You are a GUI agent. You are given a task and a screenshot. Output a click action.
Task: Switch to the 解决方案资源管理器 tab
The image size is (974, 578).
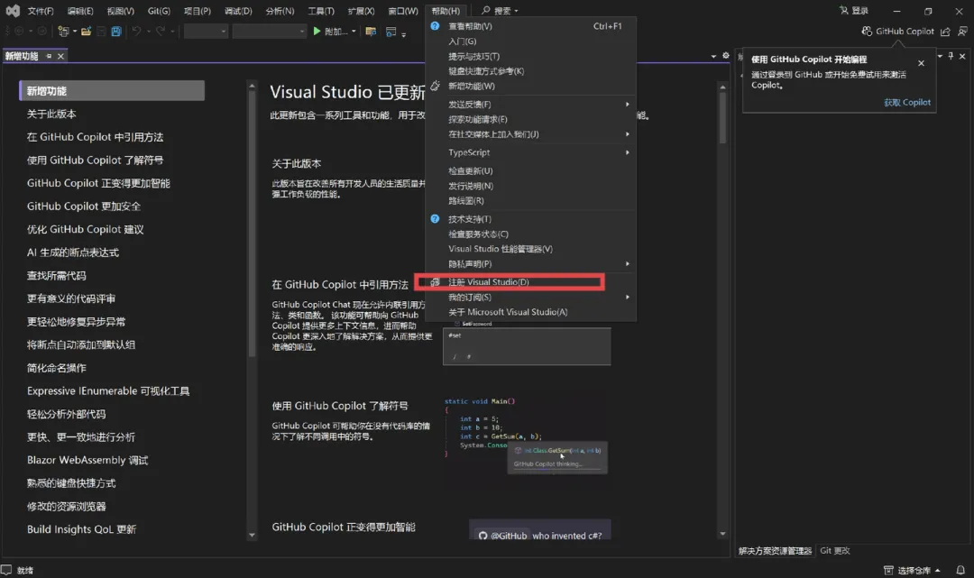tap(776, 551)
